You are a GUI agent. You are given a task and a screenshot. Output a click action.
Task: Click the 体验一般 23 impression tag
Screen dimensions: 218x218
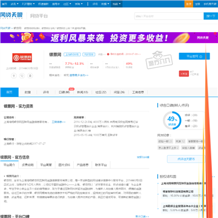165,141
